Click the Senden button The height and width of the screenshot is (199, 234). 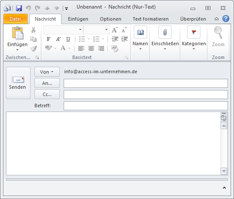pos(18,83)
